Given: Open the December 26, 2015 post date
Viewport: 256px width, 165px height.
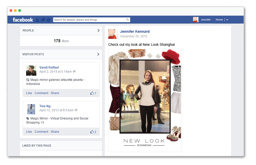Looking at the screenshot, I should [134, 36].
